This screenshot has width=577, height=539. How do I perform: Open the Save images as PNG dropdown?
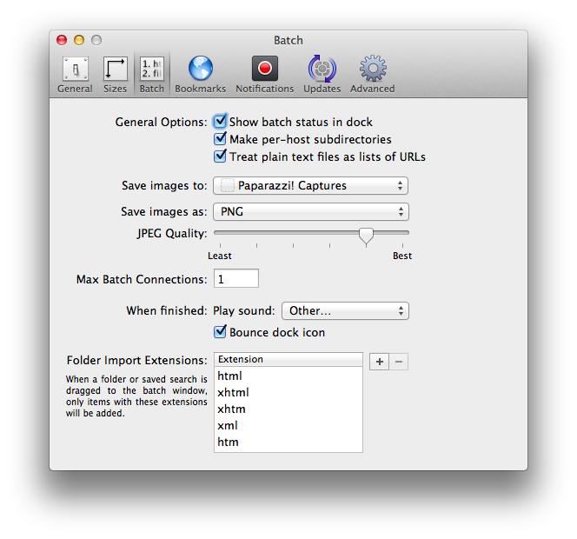[311, 212]
